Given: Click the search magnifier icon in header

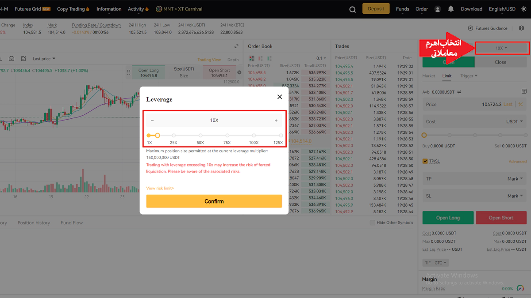Looking at the screenshot, I should 352,9.
